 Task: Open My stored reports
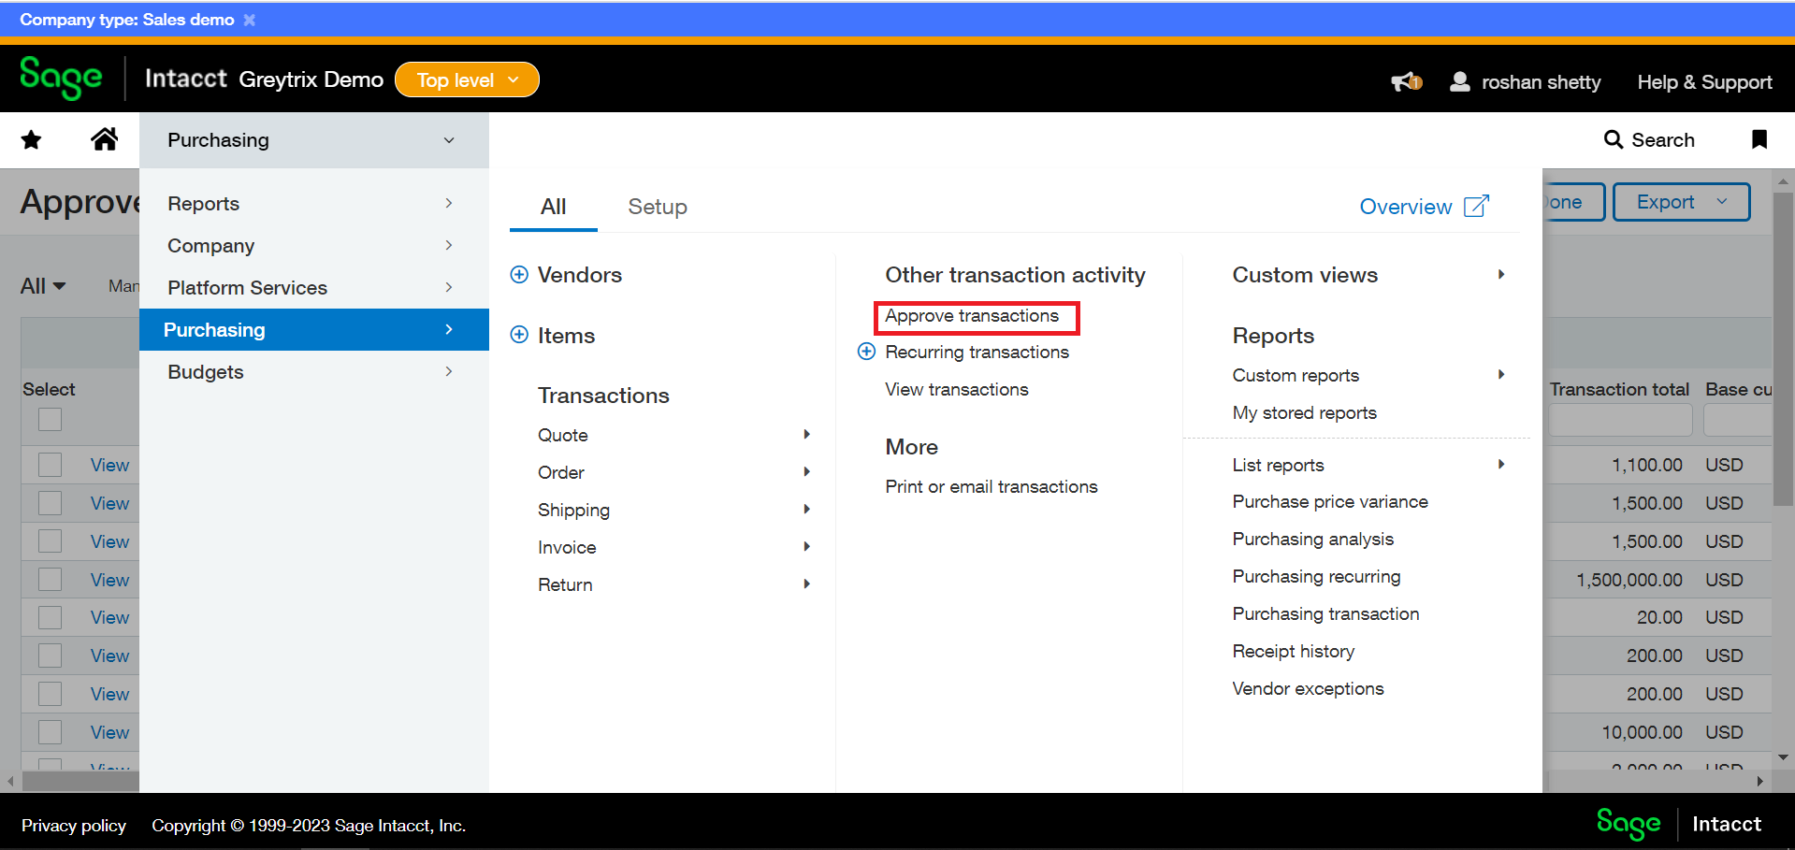pyautogui.click(x=1304, y=412)
